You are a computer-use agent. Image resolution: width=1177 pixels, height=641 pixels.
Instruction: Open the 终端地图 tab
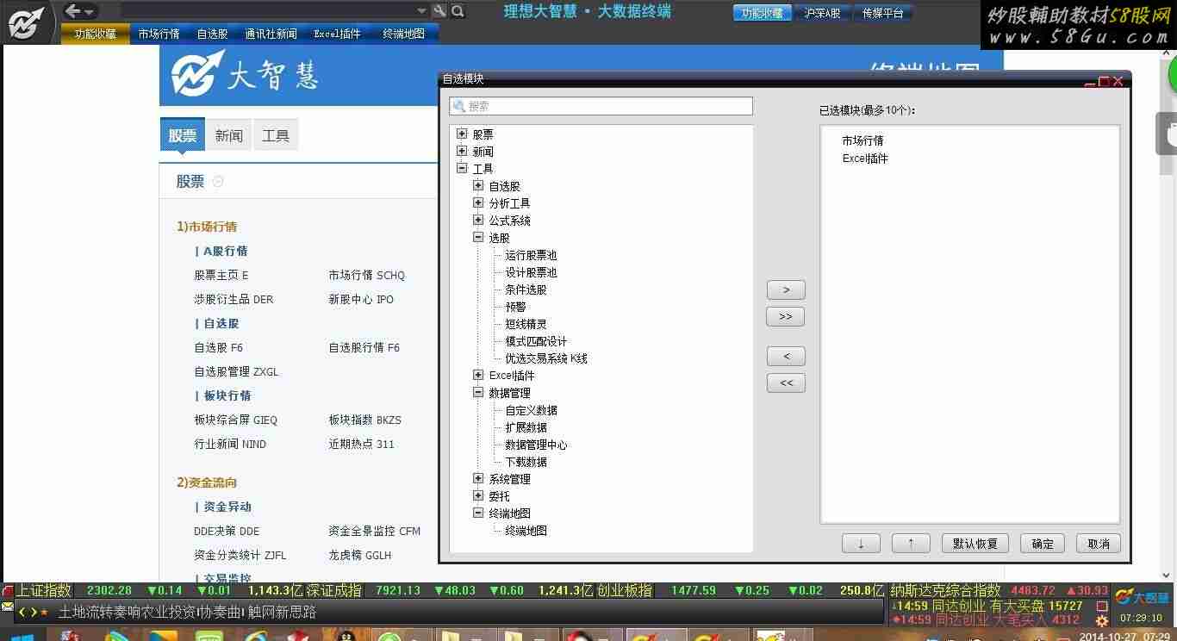point(404,34)
